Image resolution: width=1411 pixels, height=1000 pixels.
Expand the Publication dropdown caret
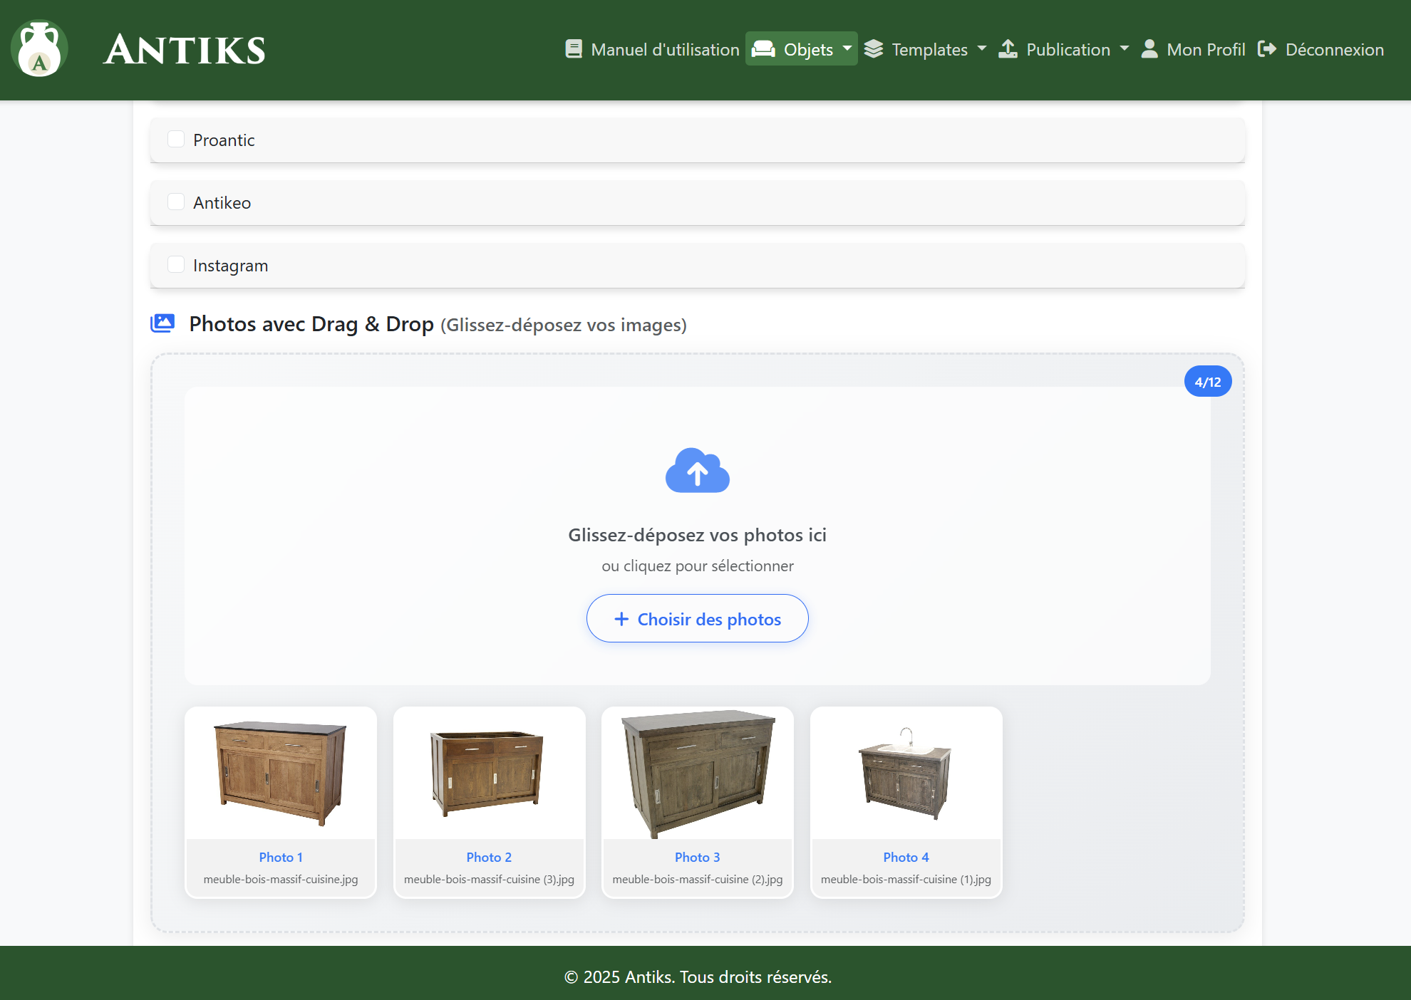click(x=1125, y=49)
